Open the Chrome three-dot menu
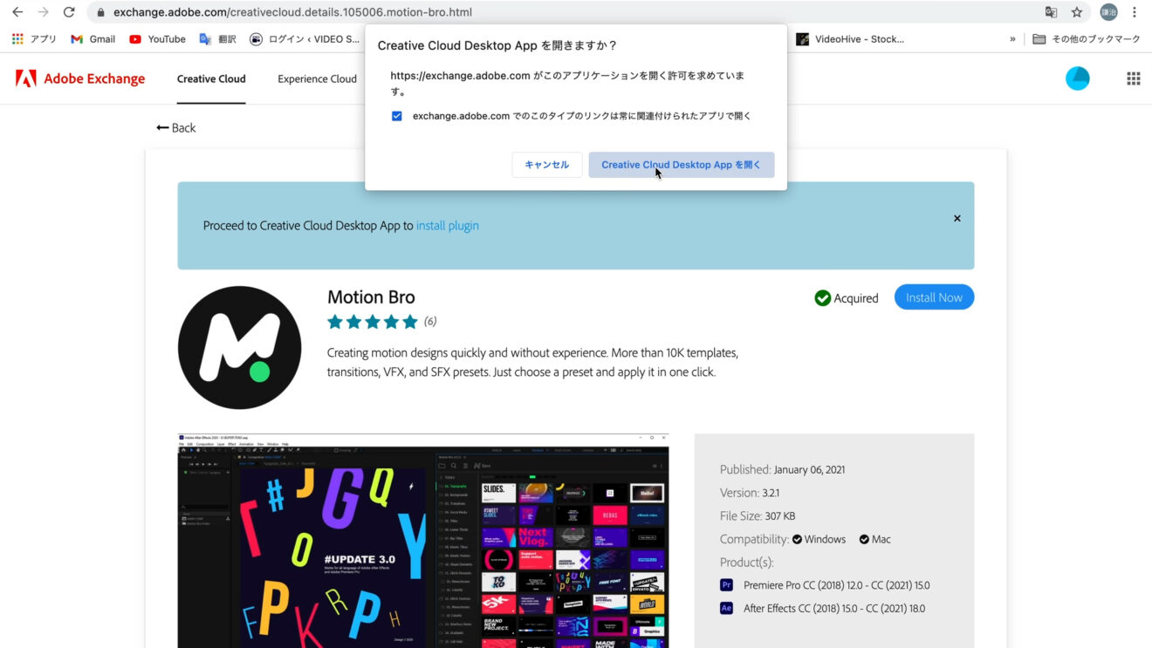This screenshot has height=648, width=1152. coord(1135,12)
